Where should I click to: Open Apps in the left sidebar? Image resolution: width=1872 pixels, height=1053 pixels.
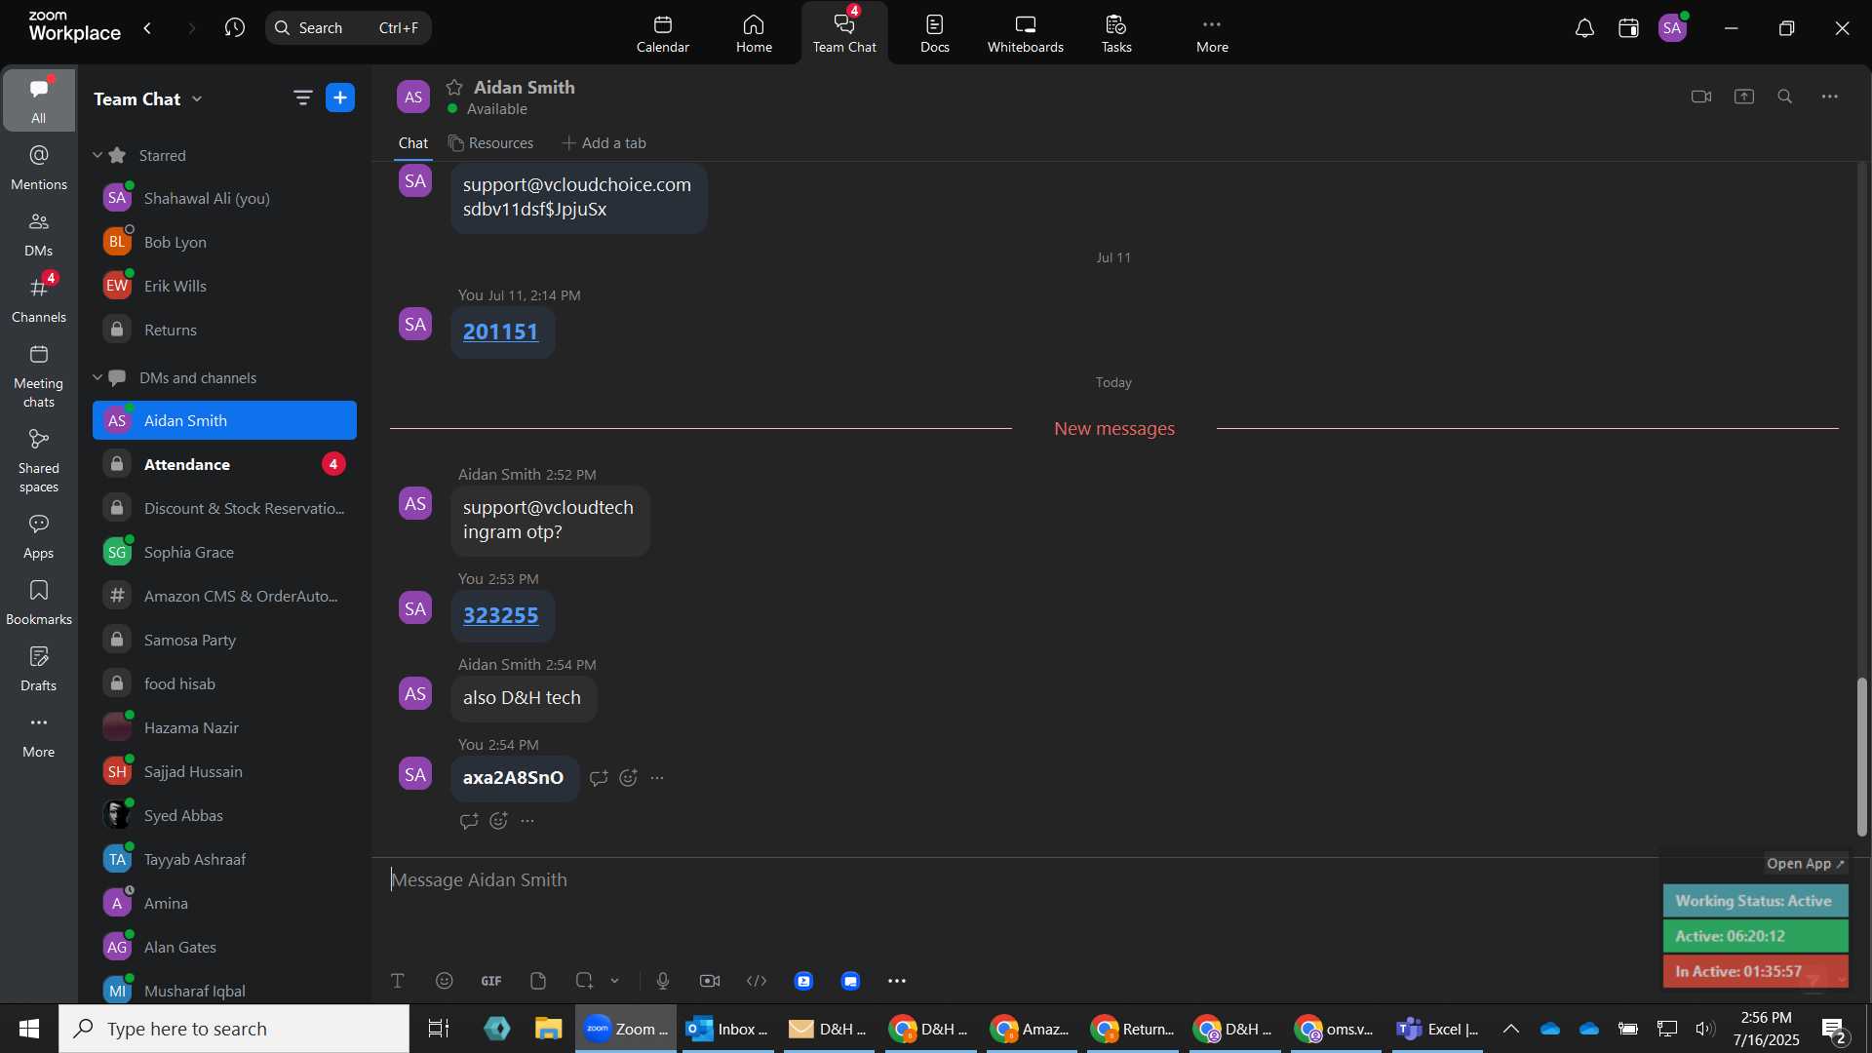coord(39,536)
